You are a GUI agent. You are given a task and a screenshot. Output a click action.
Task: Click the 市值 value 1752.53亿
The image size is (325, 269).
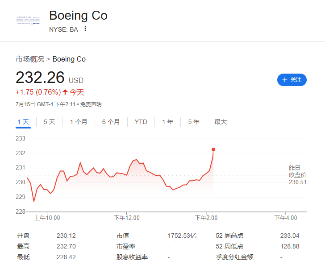[x=182, y=236]
